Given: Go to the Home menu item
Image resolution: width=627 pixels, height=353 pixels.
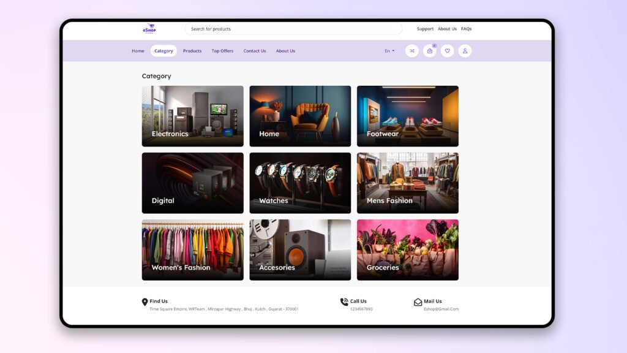Looking at the screenshot, I should (138, 51).
